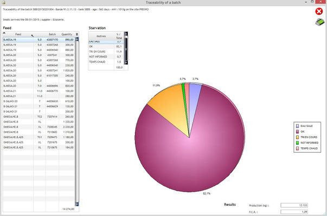This screenshot has height=216, width=327.
Task: Click the NOT INFORMED legend green swatch
Action: 297,143
